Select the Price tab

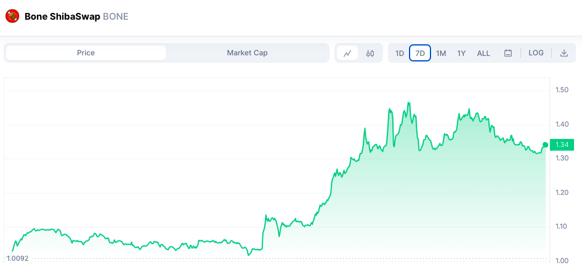pos(86,53)
